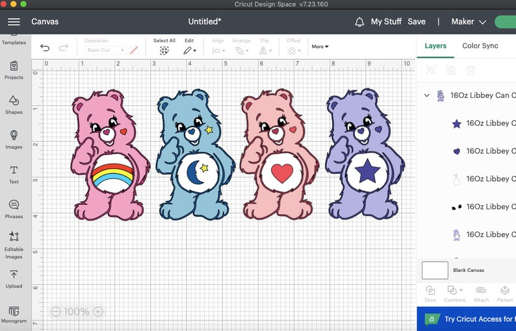This screenshot has height=331, width=516.
Task: Switch to the Color Sync tab
Action: point(480,45)
